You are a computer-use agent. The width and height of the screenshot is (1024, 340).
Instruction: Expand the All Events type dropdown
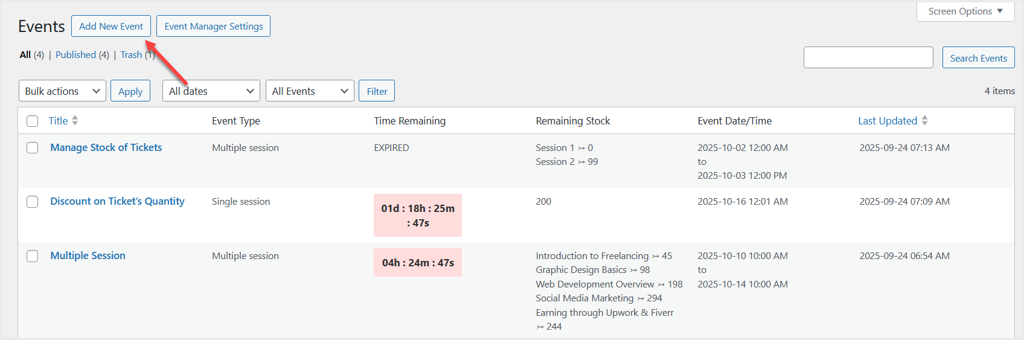coord(309,91)
